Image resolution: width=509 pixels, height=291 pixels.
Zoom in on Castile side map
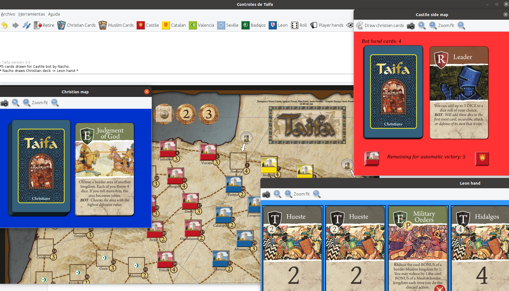[422, 26]
